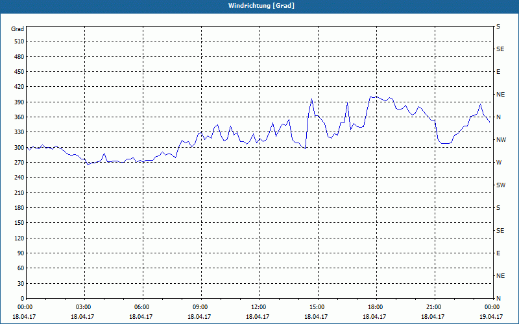Viewport: 519px width, 324px height.
Task: Select the "120" y-axis value
Action: (19, 238)
